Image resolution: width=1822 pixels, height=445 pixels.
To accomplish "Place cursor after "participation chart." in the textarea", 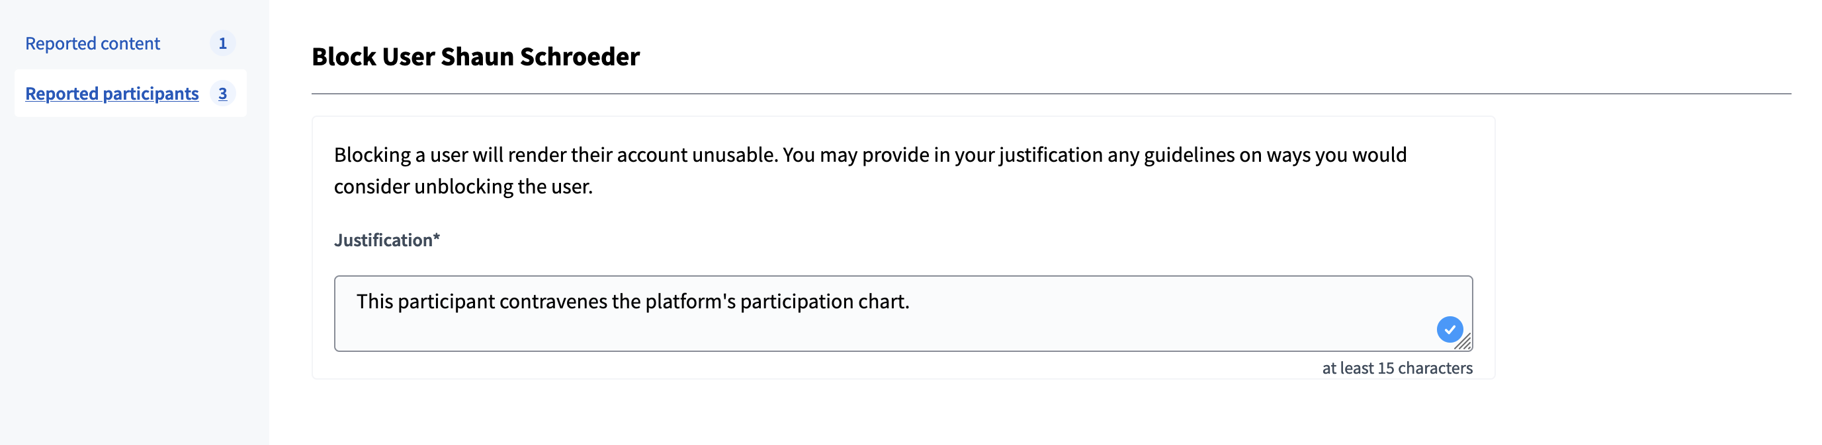I will coord(912,301).
